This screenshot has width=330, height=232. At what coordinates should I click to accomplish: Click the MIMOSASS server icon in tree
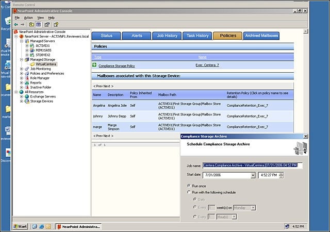[32, 51]
